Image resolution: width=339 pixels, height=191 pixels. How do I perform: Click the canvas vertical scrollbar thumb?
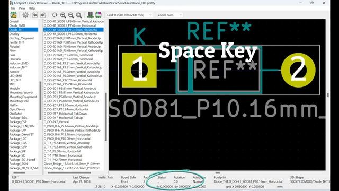pos(328,95)
